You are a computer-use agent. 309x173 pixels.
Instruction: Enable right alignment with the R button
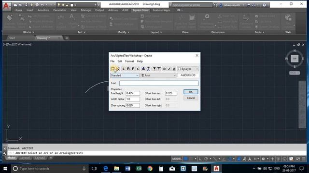pos(128,69)
